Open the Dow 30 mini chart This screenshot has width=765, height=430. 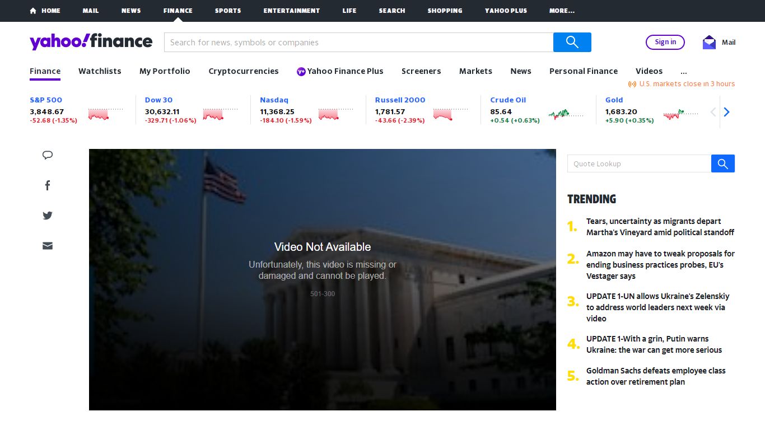(221, 114)
